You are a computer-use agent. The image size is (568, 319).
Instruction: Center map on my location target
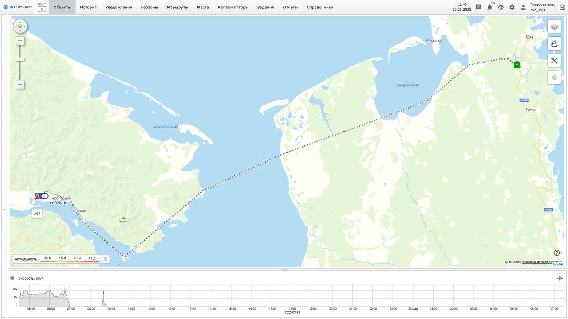tap(554, 78)
